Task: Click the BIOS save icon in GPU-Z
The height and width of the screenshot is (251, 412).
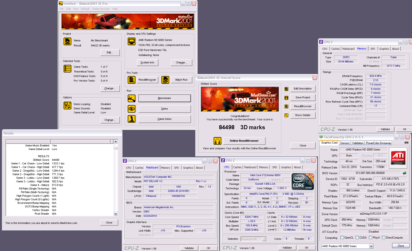Action: [x=405, y=173]
